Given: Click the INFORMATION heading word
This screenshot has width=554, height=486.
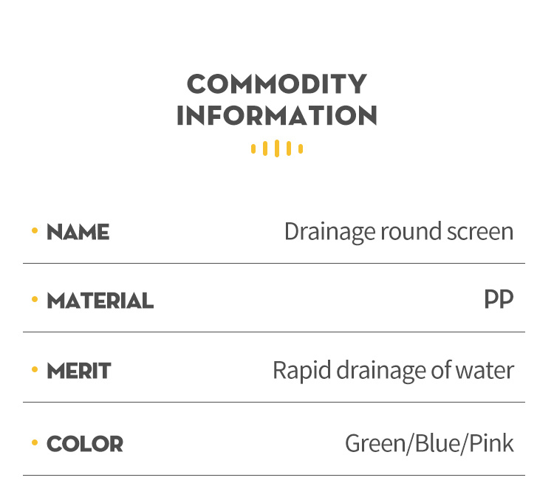Looking at the screenshot, I should point(277,115).
